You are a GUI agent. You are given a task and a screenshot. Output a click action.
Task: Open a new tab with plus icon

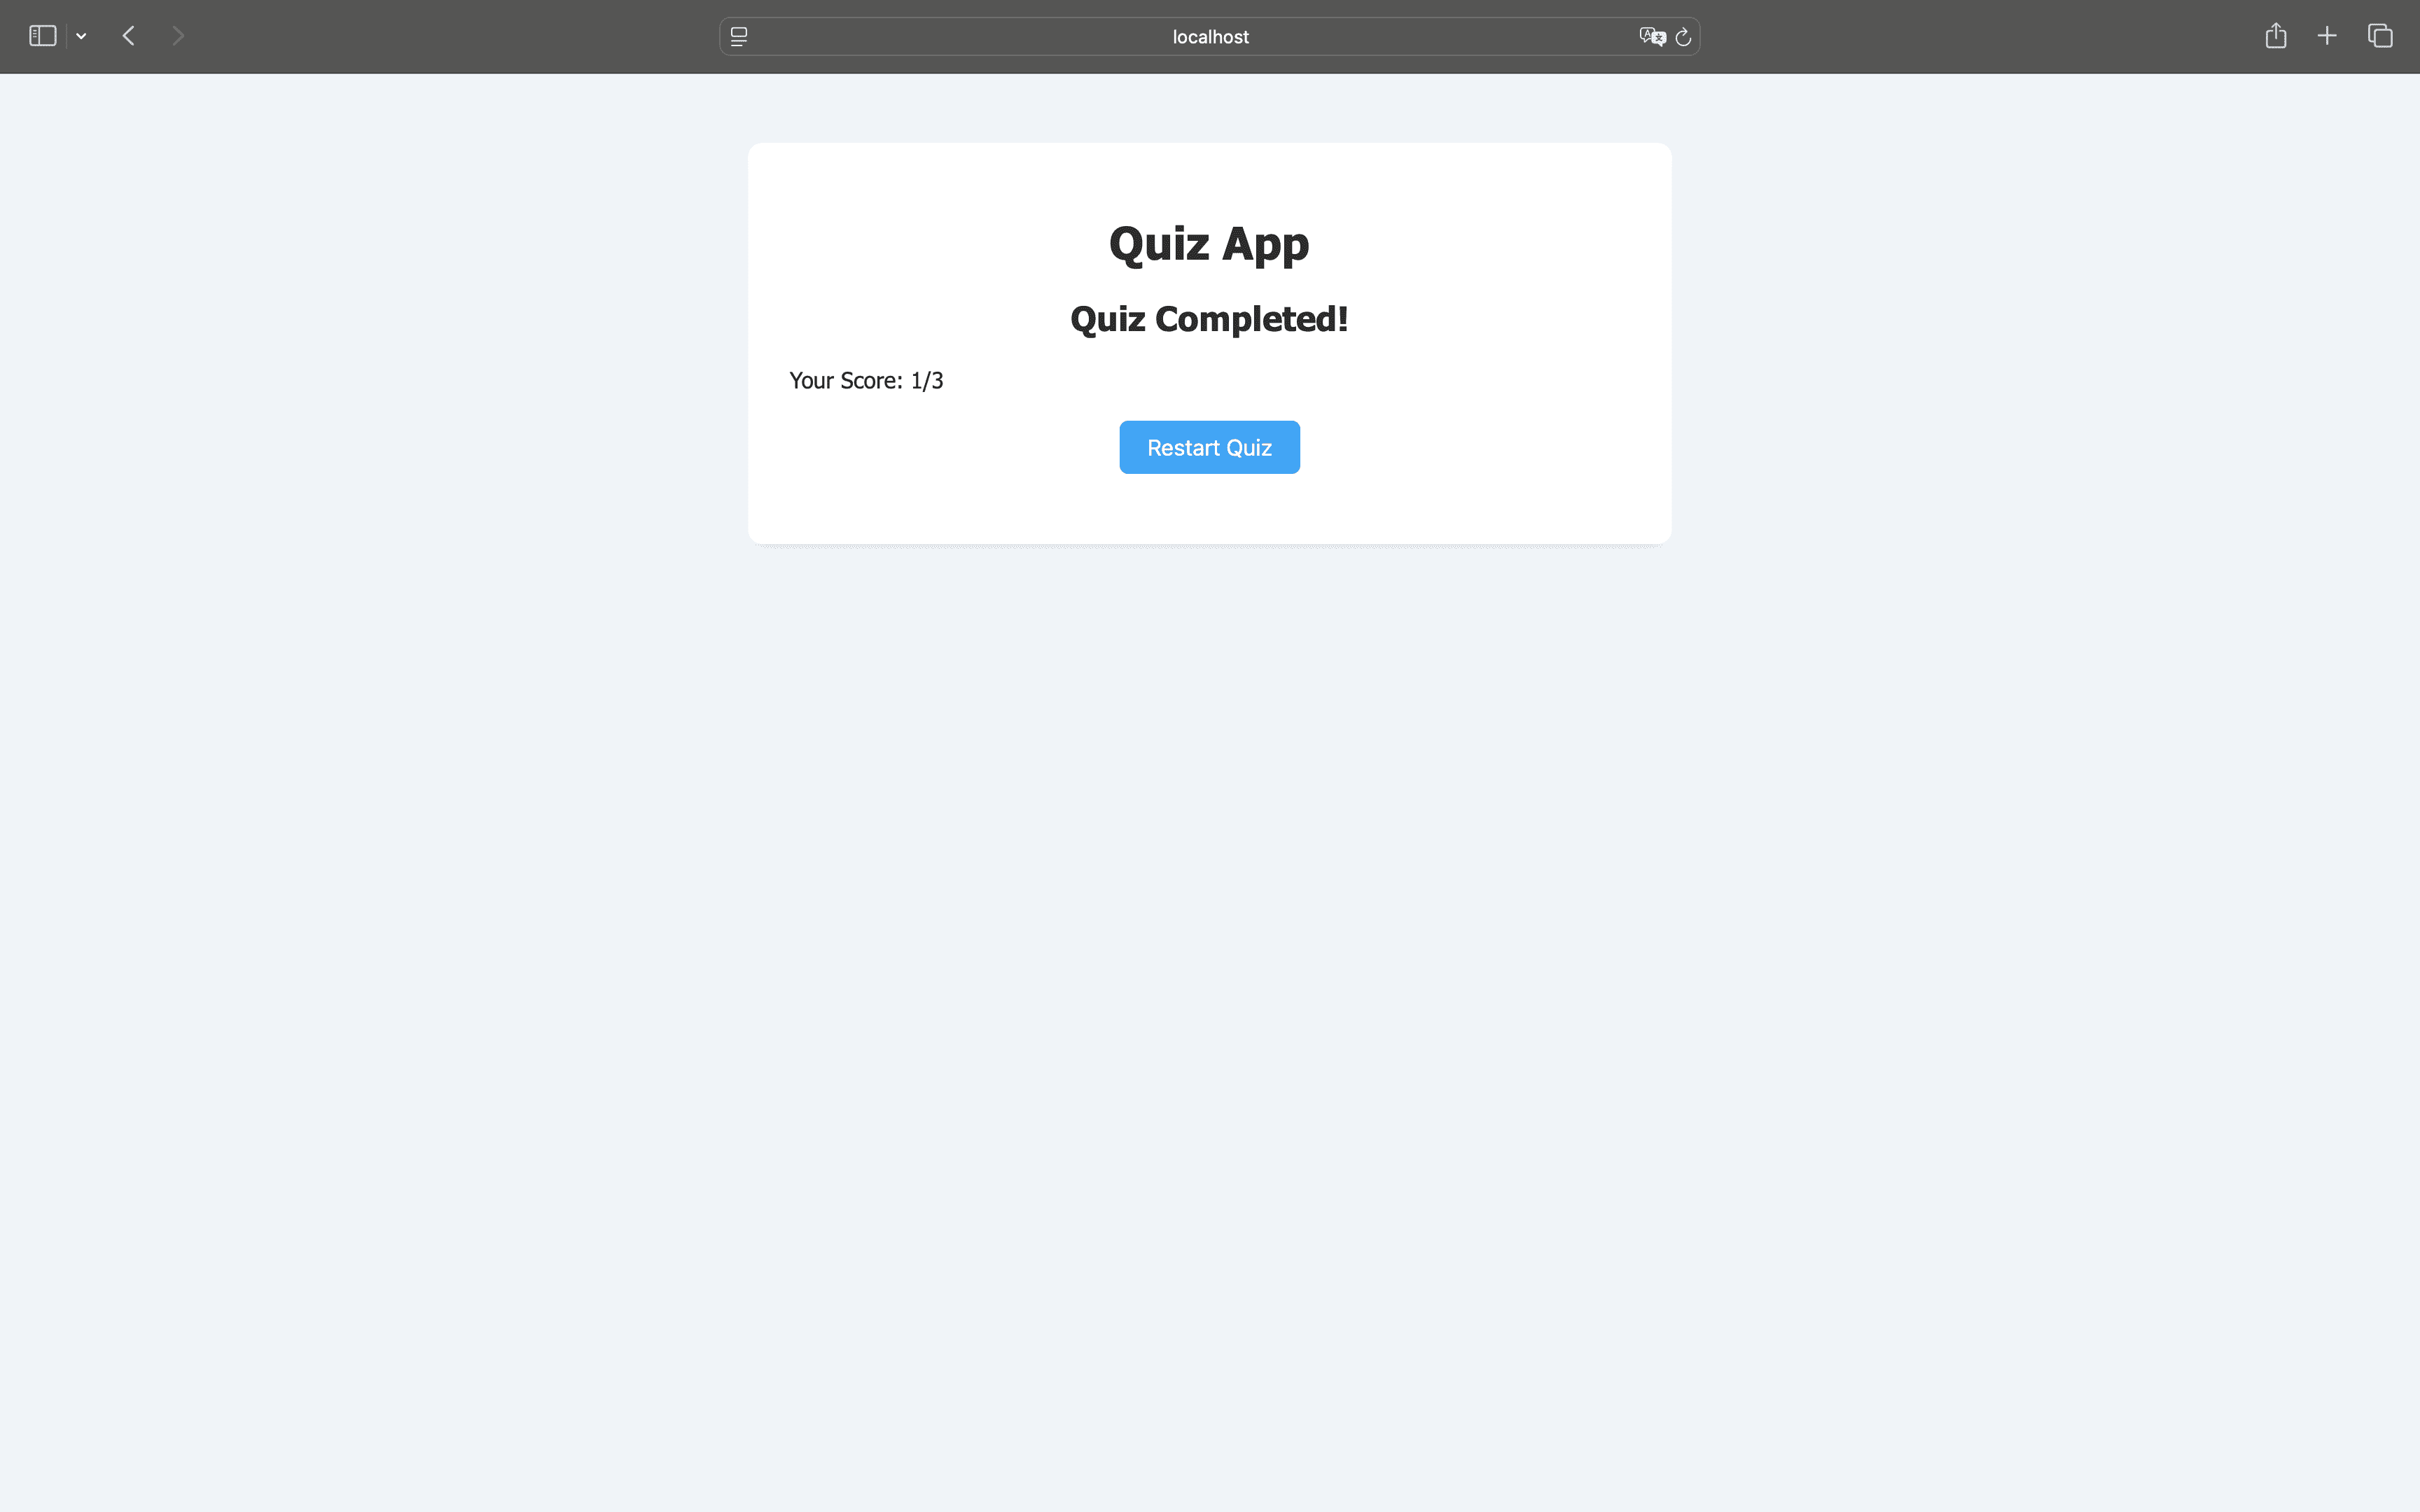pyautogui.click(x=2327, y=36)
